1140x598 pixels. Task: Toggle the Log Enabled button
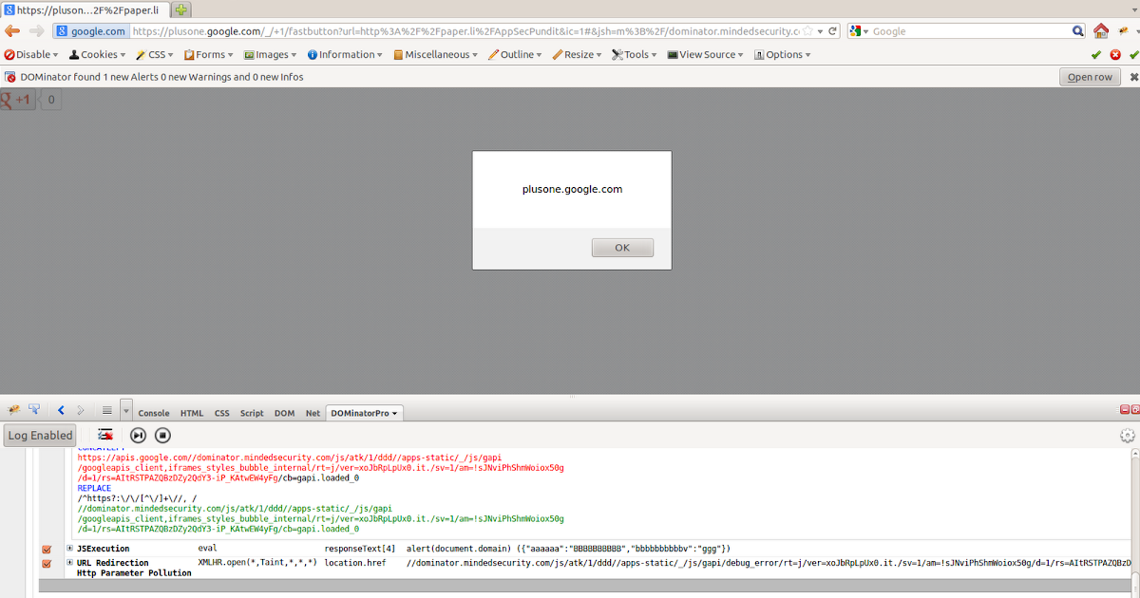(39, 435)
